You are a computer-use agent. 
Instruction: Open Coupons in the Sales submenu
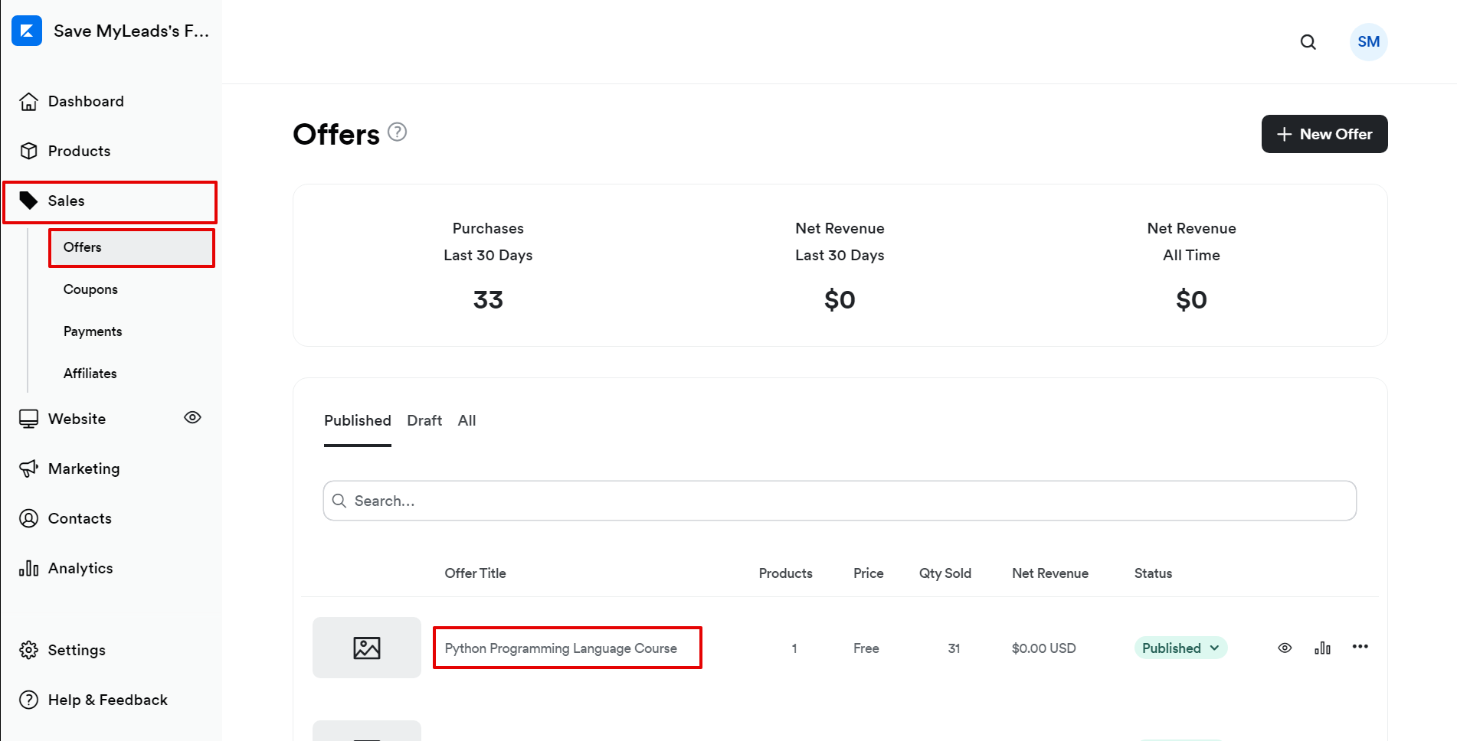[x=90, y=289]
